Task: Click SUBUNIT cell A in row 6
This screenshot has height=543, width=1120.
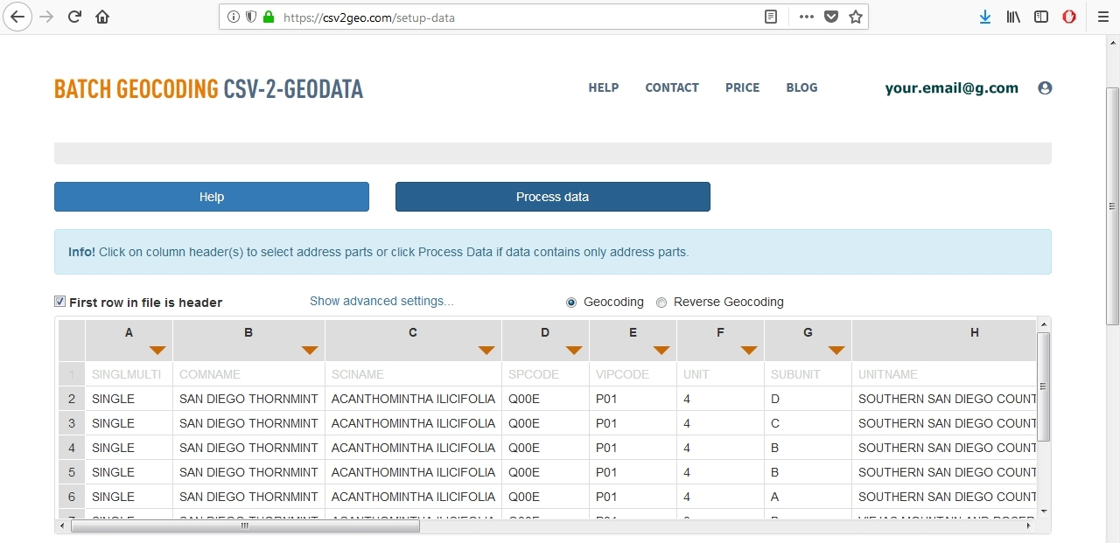Action: tap(808, 497)
